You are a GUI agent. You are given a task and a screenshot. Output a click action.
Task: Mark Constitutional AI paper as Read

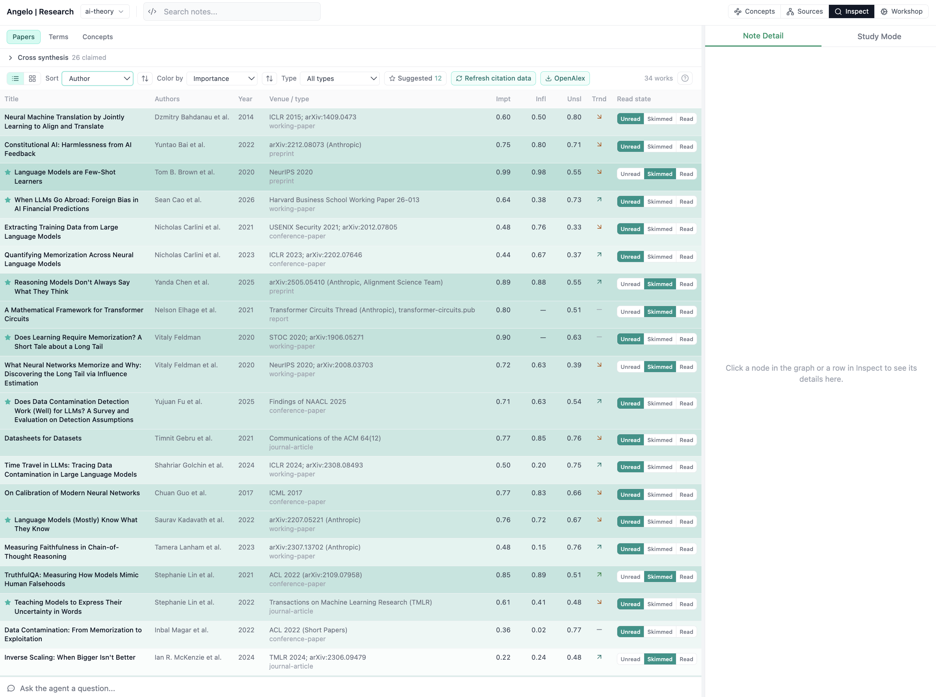coord(686,147)
